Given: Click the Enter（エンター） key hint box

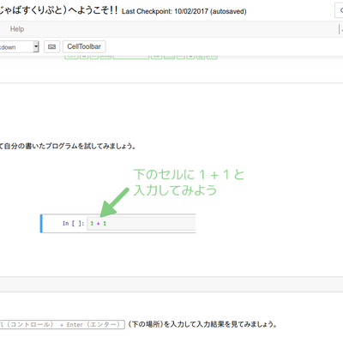Looking at the screenshot, I should point(63,324).
